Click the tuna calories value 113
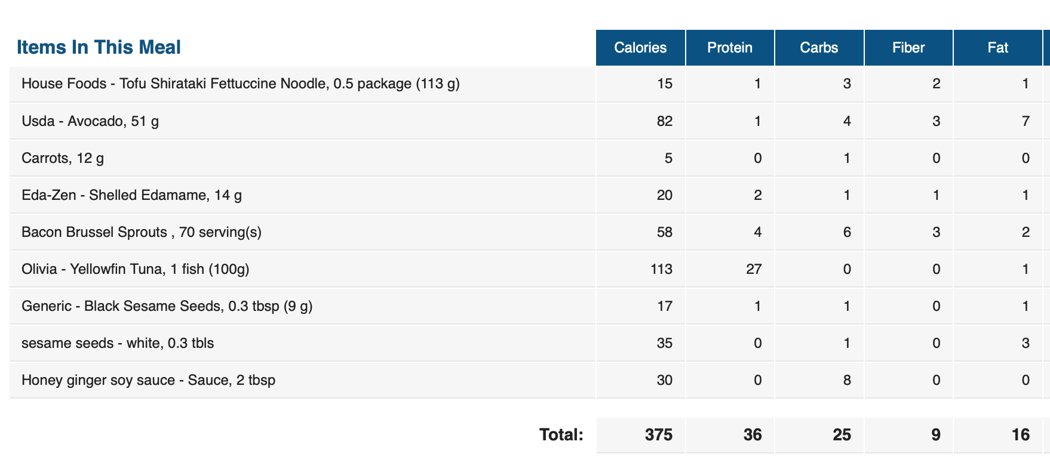 coord(662,269)
